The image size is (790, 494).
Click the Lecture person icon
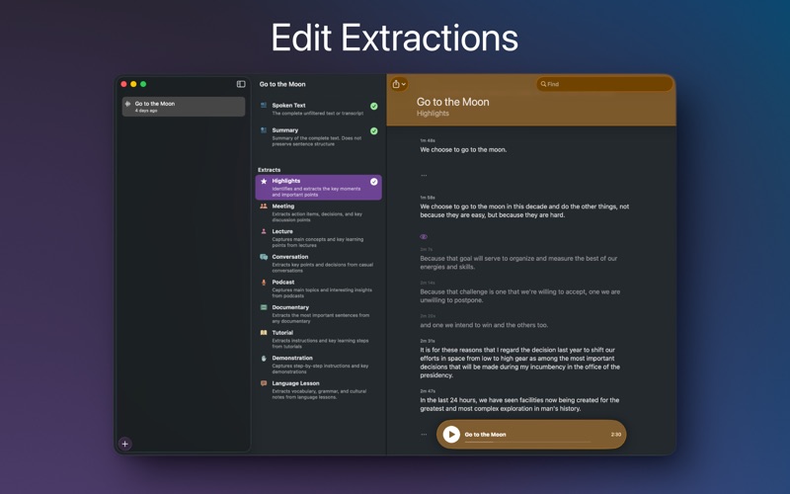coord(264,231)
